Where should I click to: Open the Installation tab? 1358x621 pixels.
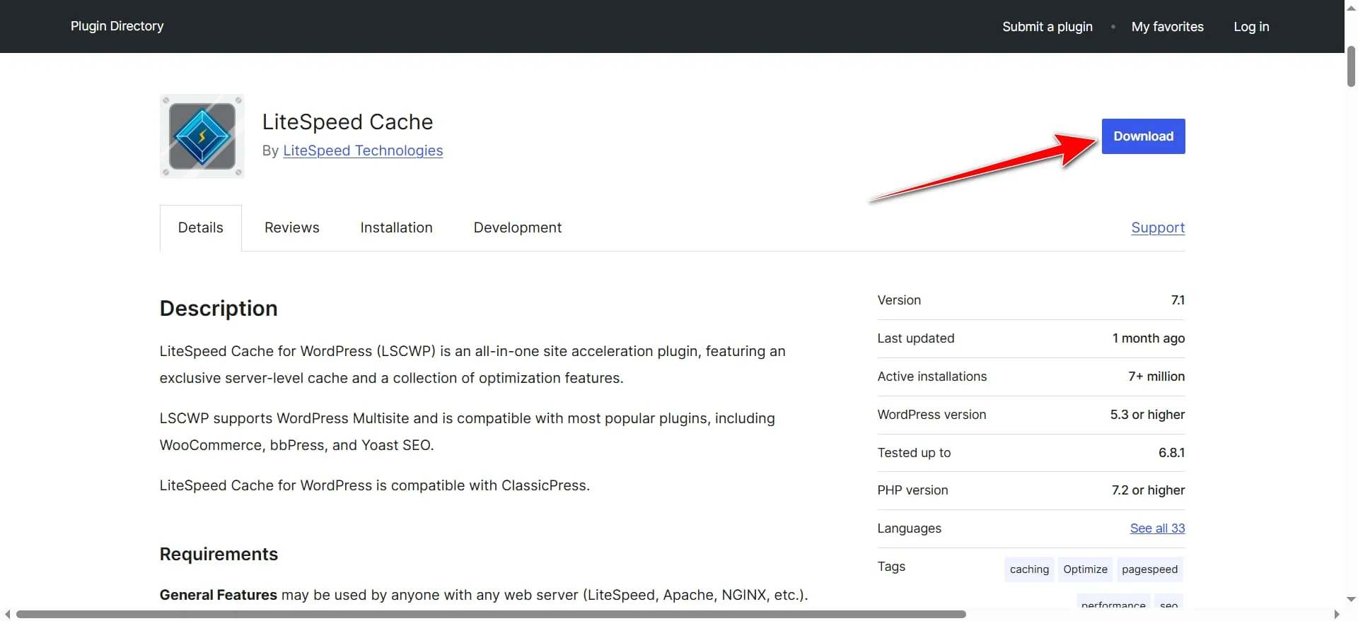(396, 227)
